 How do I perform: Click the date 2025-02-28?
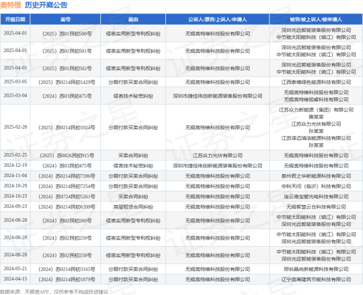tap(15, 127)
